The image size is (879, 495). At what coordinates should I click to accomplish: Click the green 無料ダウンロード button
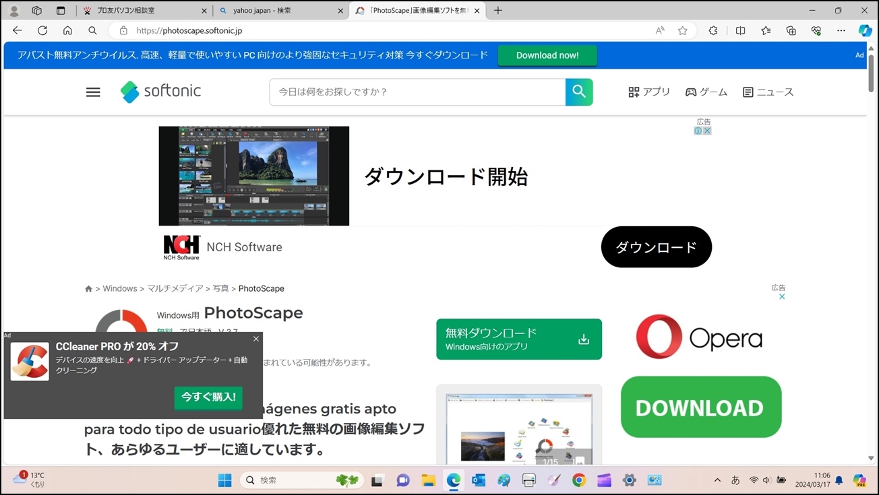(519, 339)
